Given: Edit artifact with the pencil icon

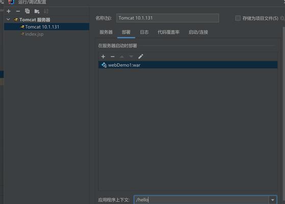Looking at the screenshot, I should click(x=141, y=57).
